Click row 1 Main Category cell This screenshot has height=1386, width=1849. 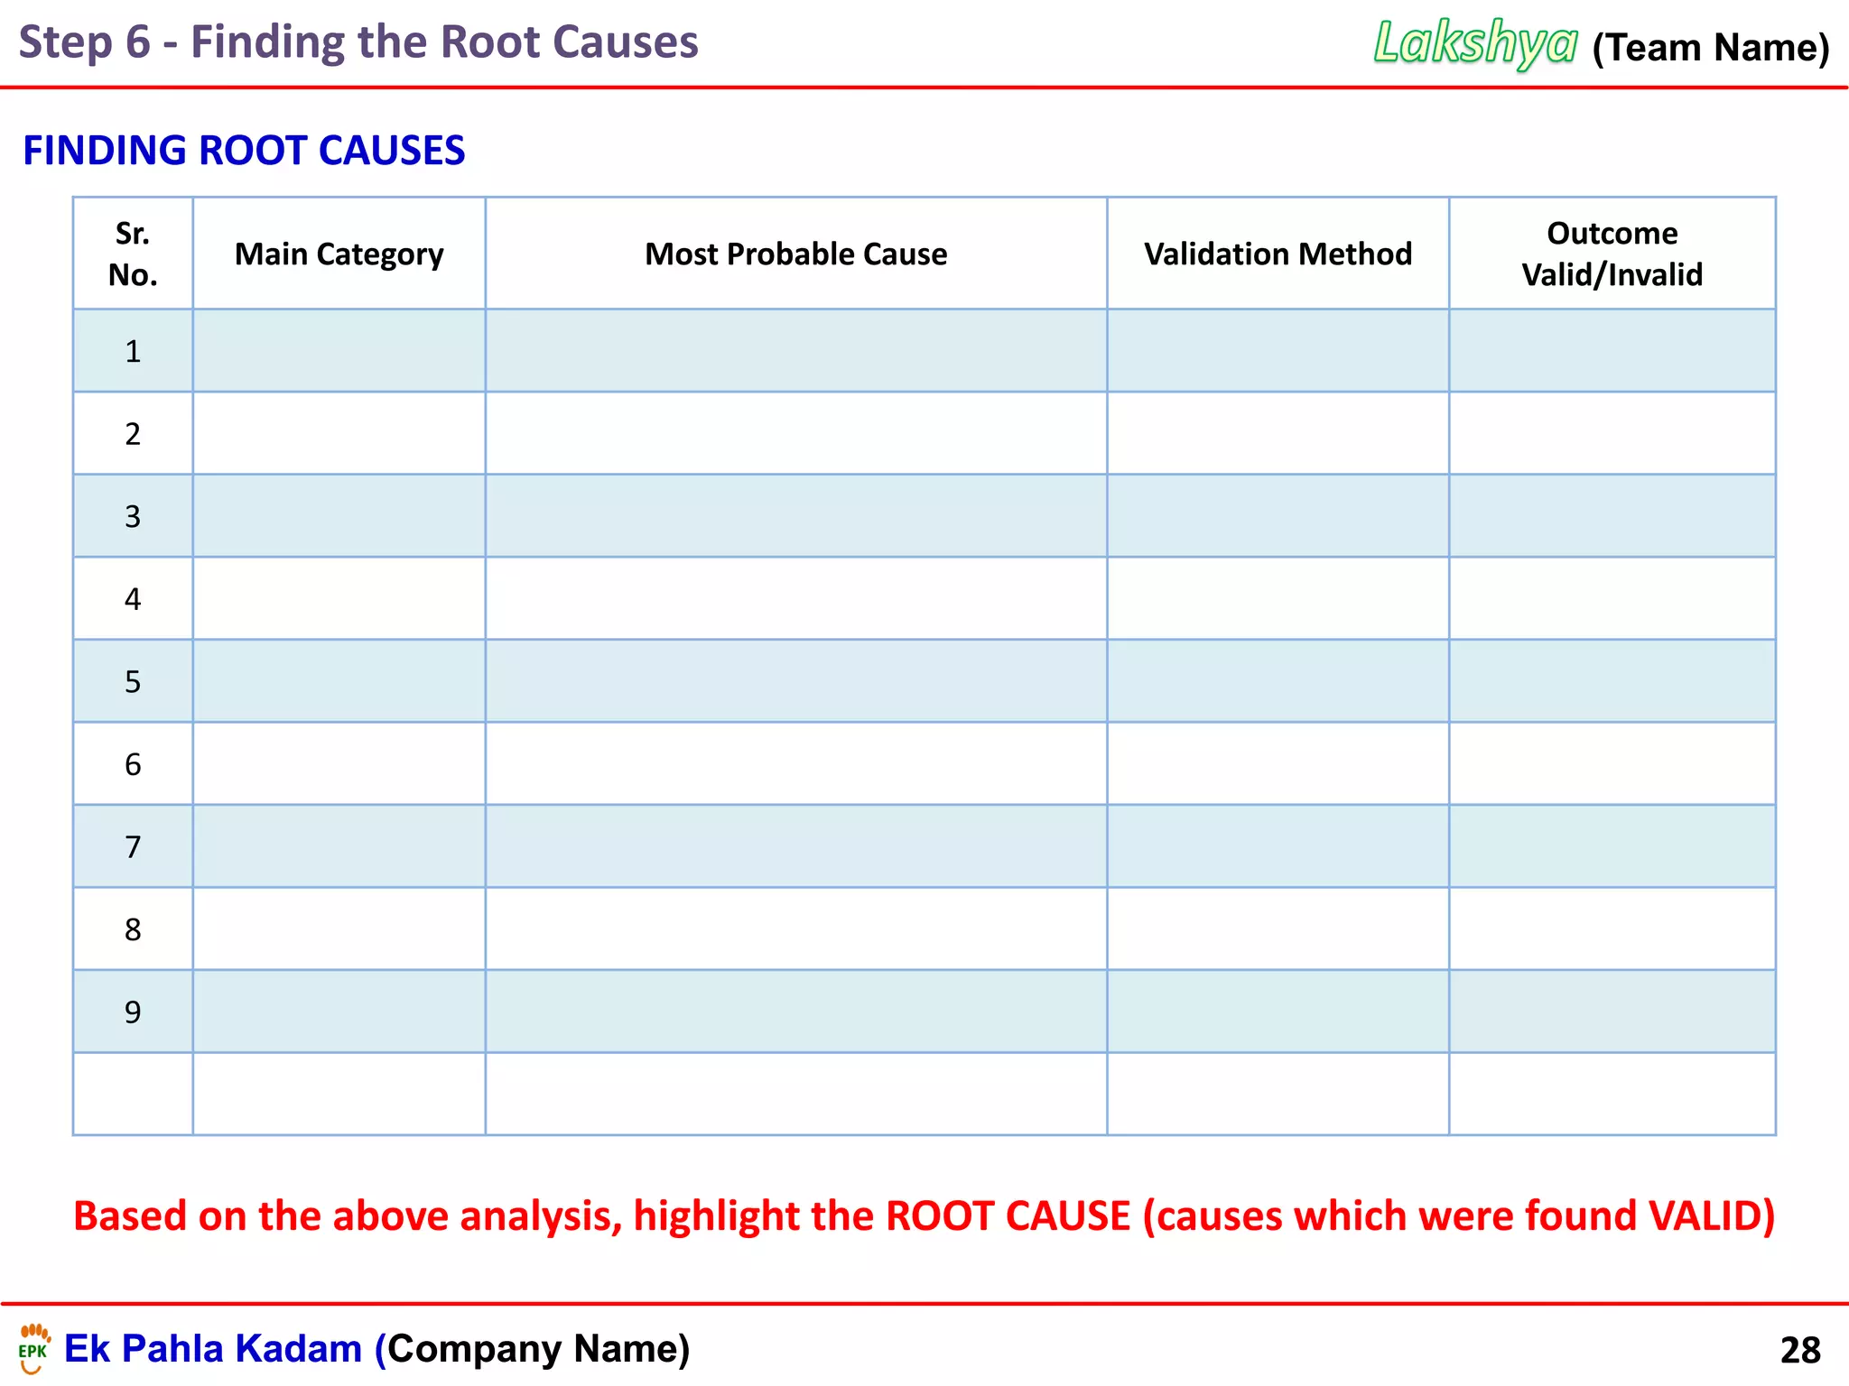click(x=339, y=351)
